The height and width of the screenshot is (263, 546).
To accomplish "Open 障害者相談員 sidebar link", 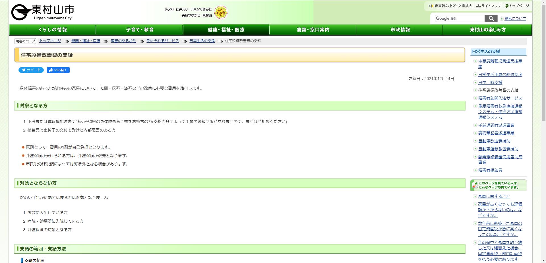I will 490,170.
